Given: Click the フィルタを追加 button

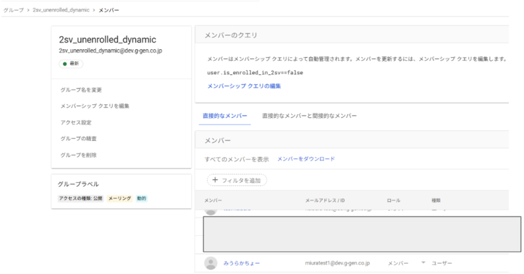Looking at the screenshot, I should point(237,180).
